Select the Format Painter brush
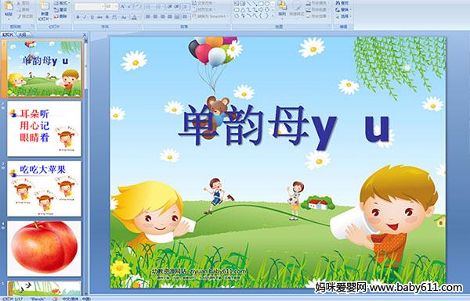Screen dimensions: 470x301 (26, 16)
